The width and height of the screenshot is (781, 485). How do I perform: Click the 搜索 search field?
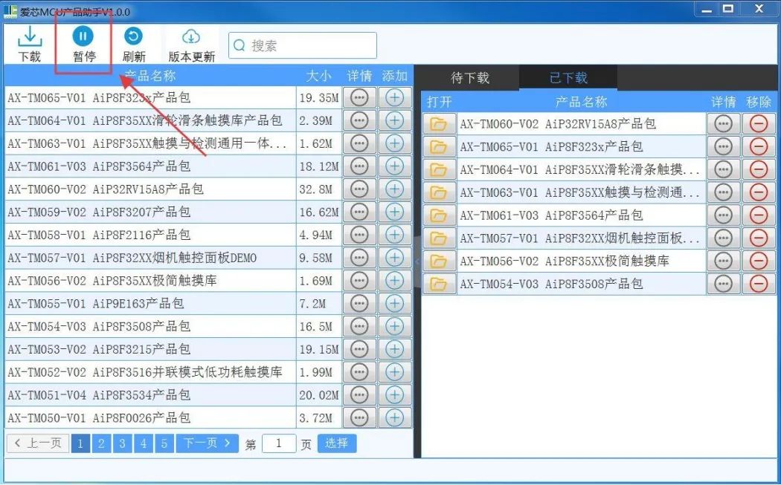click(302, 46)
